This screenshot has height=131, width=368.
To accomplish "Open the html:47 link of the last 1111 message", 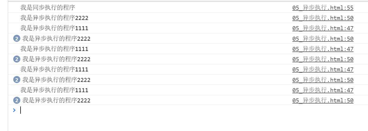I will 323,90.
